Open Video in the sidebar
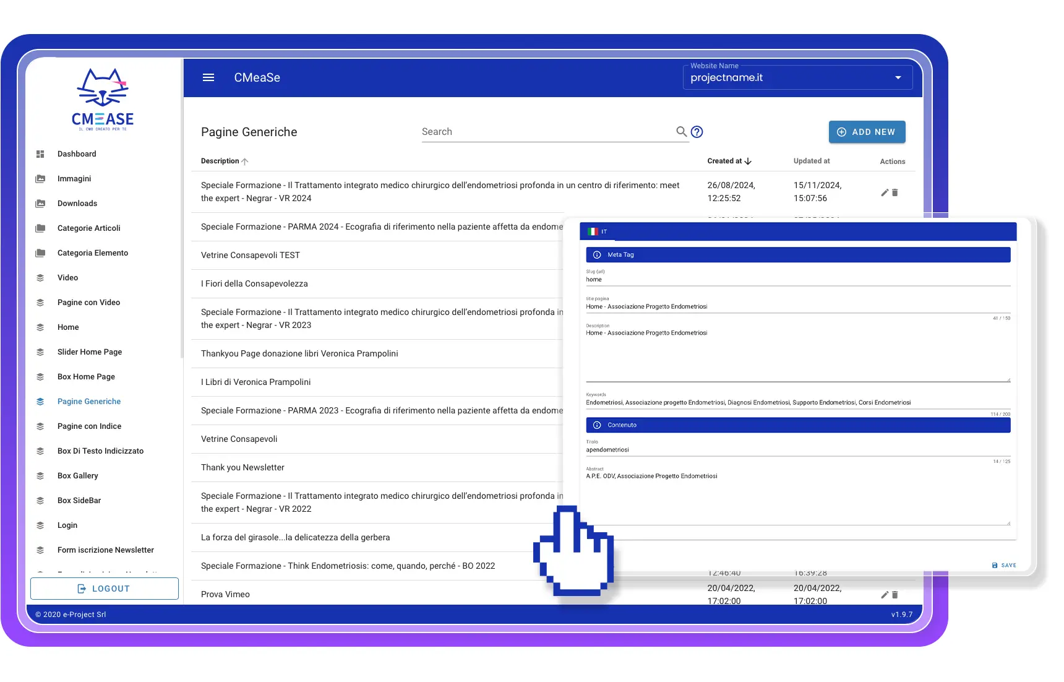The height and width of the screenshot is (682, 1064). (x=67, y=278)
